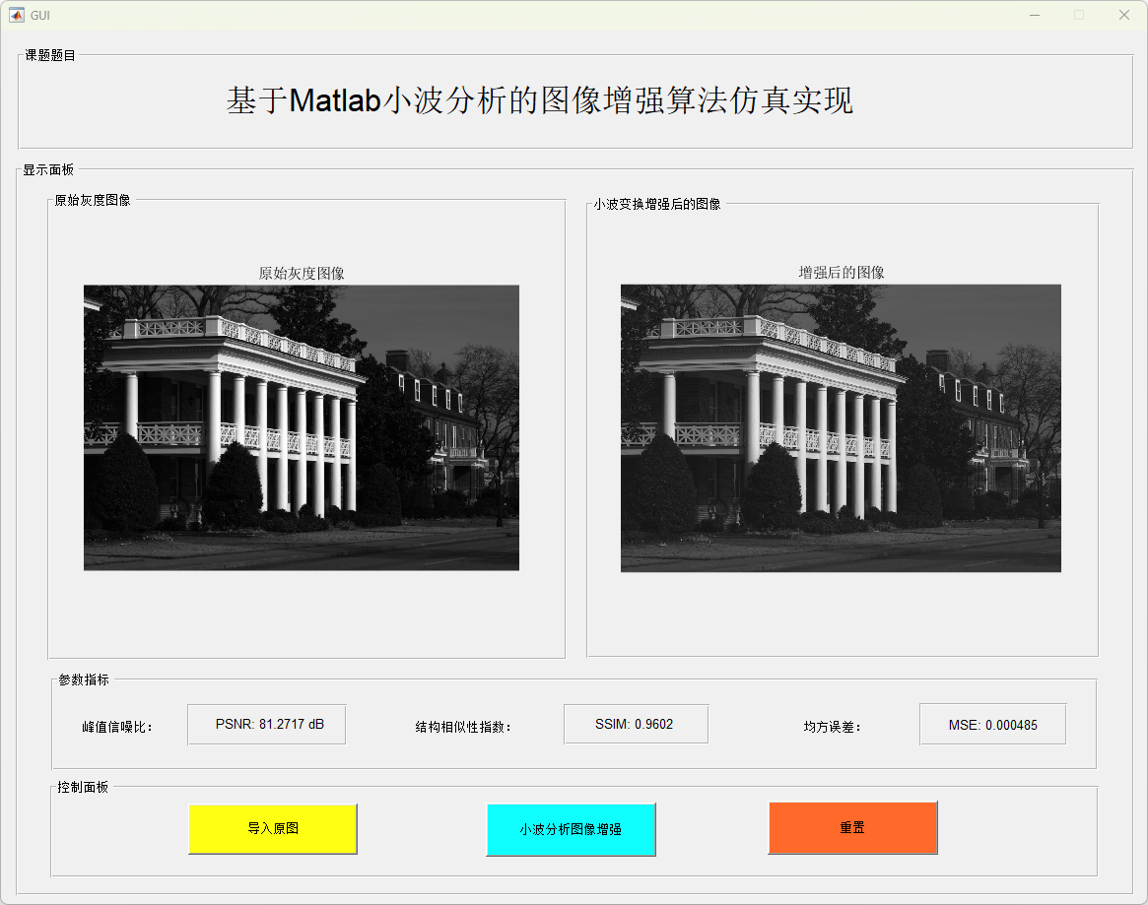This screenshot has width=1148, height=905.
Task: Click the 小波变换增强后的图像 panel title
Action: [x=657, y=204]
